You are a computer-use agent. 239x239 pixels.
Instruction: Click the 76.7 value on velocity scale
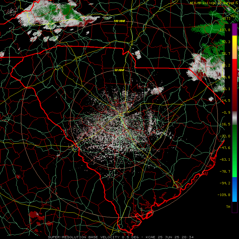(x=226, y=53)
